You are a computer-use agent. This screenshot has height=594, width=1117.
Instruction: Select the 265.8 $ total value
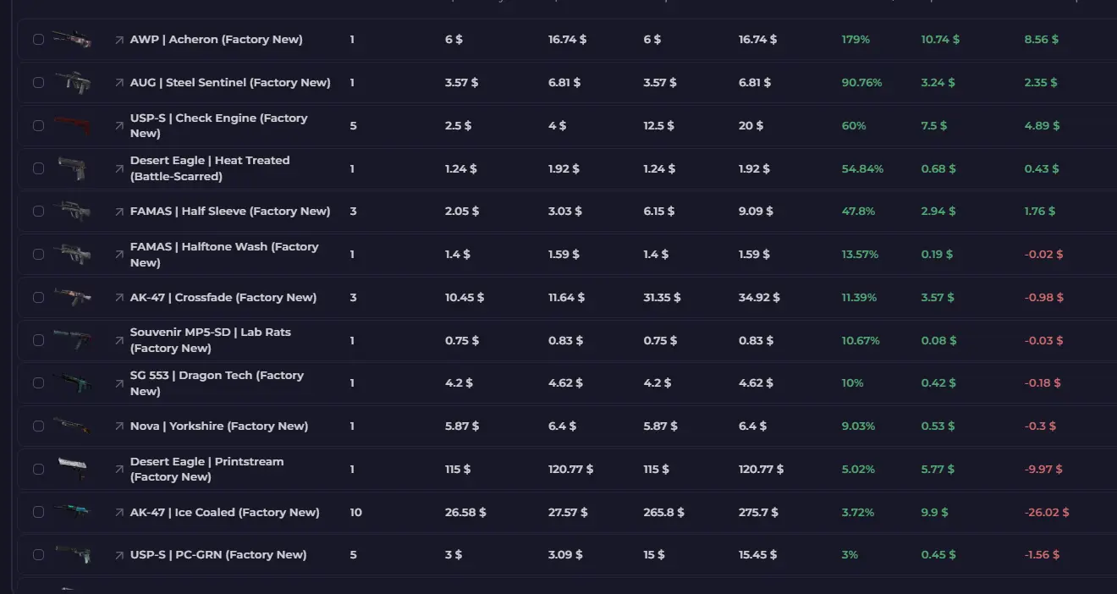(x=663, y=513)
